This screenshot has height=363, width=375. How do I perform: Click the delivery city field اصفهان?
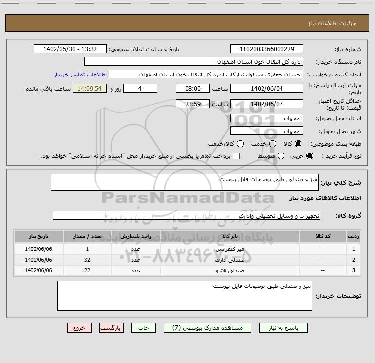click(x=267, y=131)
